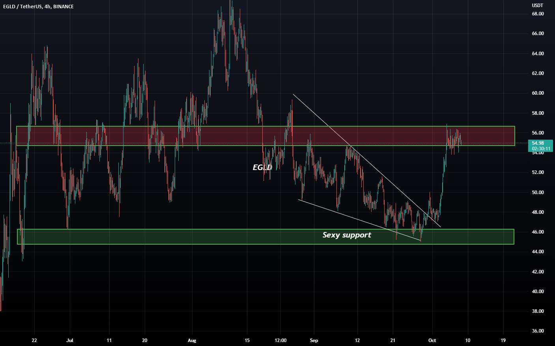Click the Sep label on time axis
This screenshot has width=555, height=346.
[314, 340]
